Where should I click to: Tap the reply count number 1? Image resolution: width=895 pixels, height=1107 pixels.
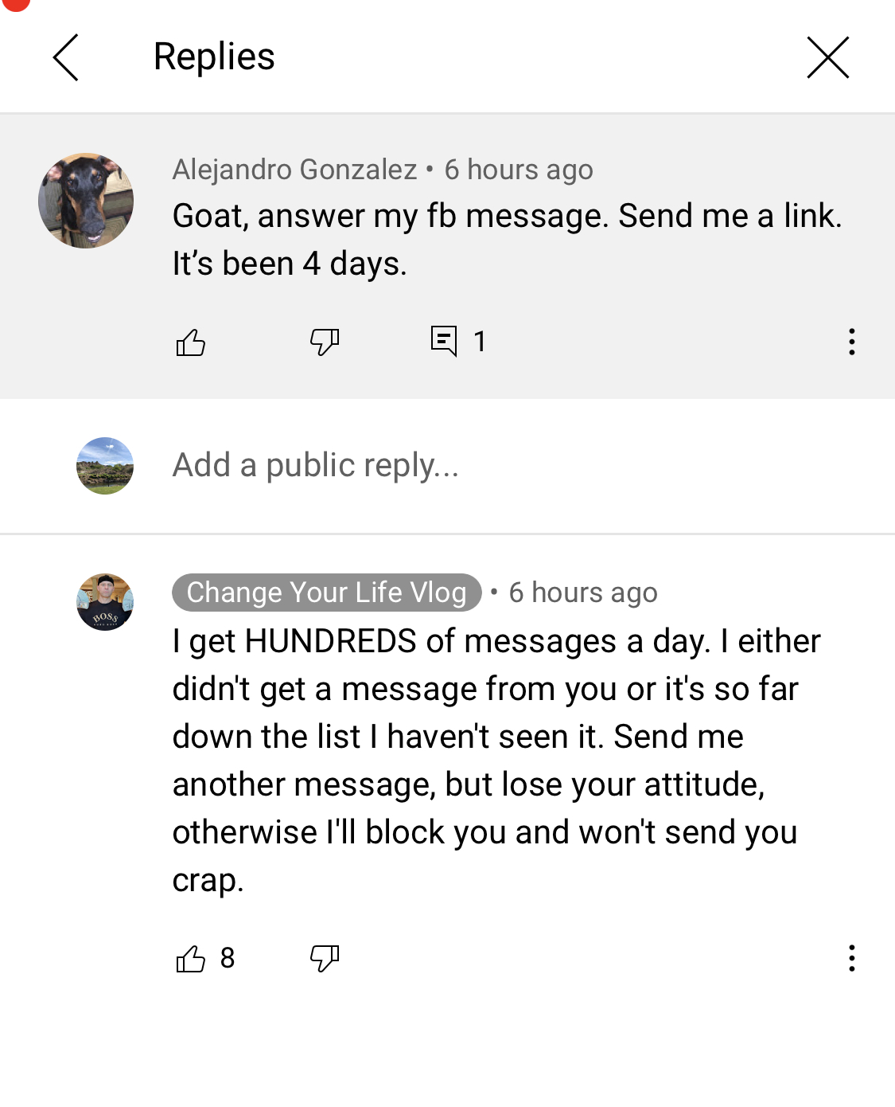[480, 342]
